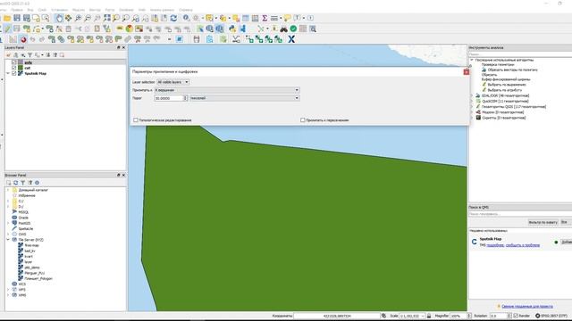Open the Scale dropdown in status bar
572x321 pixels.
tap(412, 316)
